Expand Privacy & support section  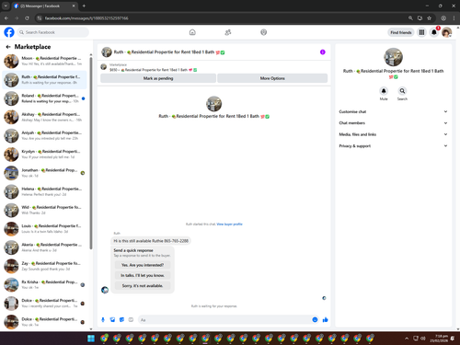pos(393,146)
